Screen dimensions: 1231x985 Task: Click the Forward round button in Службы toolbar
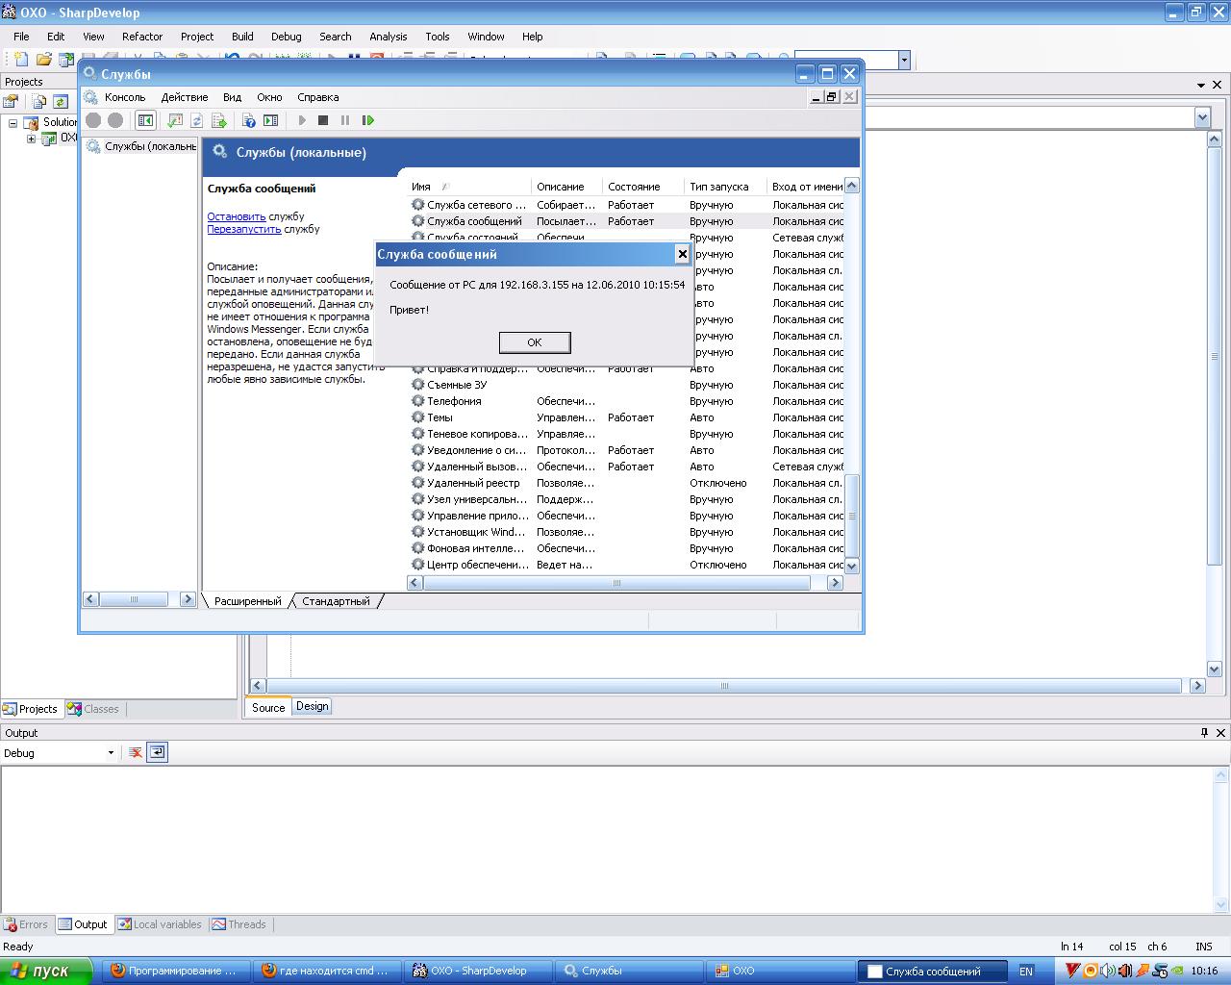point(115,120)
